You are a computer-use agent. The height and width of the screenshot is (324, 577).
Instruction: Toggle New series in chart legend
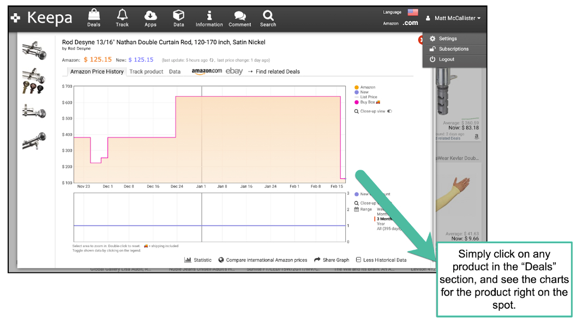(x=362, y=92)
